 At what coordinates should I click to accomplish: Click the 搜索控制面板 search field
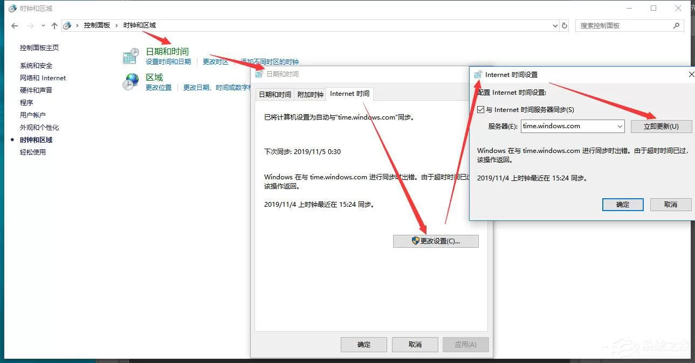coord(625,25)
